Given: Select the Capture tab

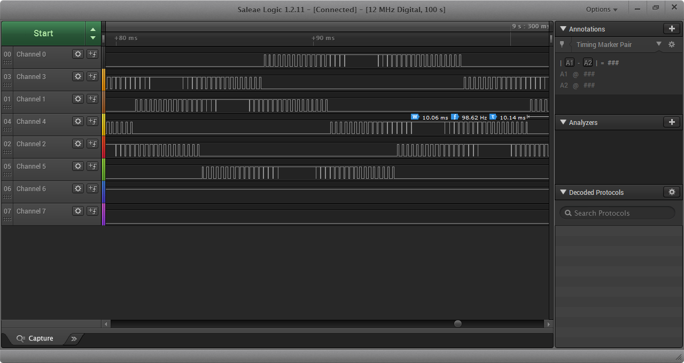Looking at the screenshot, I should point(35,338).
